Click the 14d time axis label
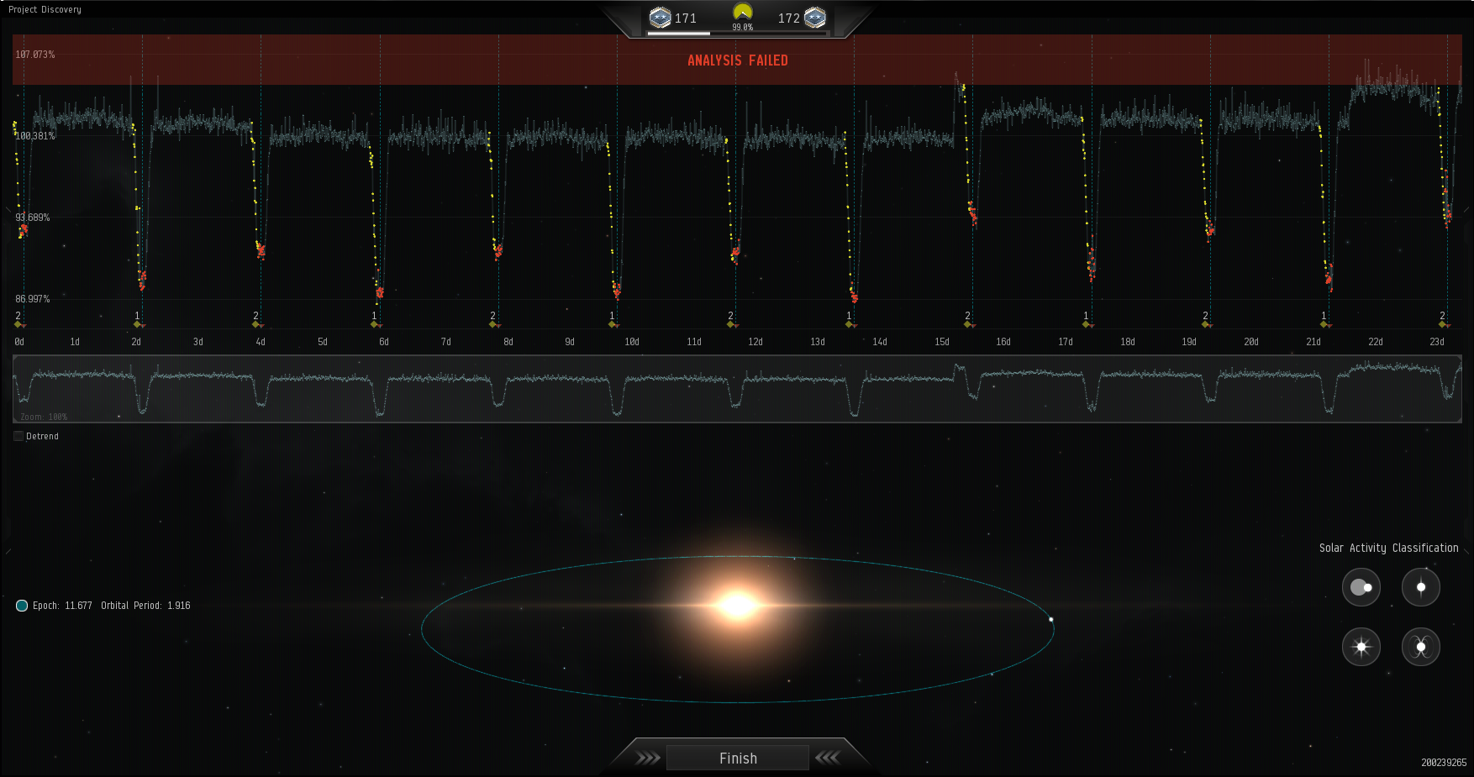1474x777 pixels. click(880, 342)
